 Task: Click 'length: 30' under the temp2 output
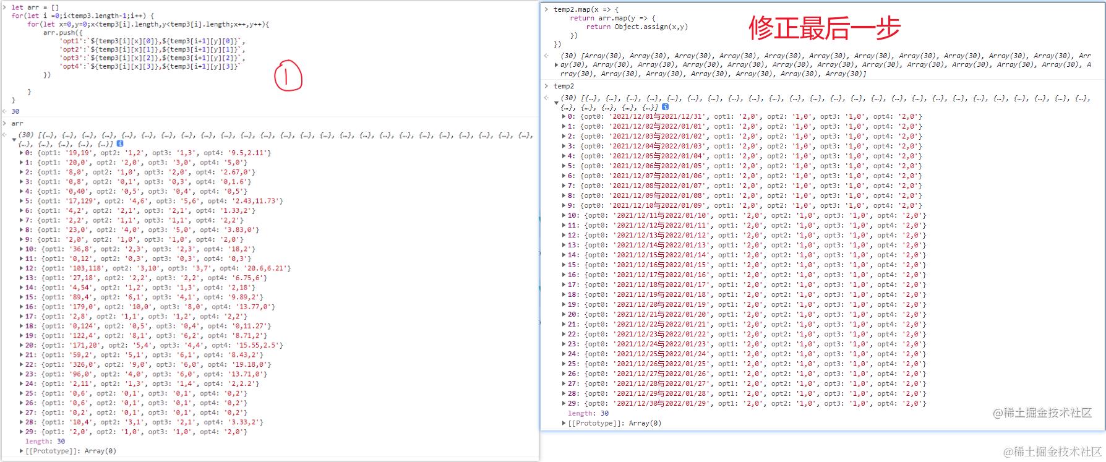tap(588, 413)
